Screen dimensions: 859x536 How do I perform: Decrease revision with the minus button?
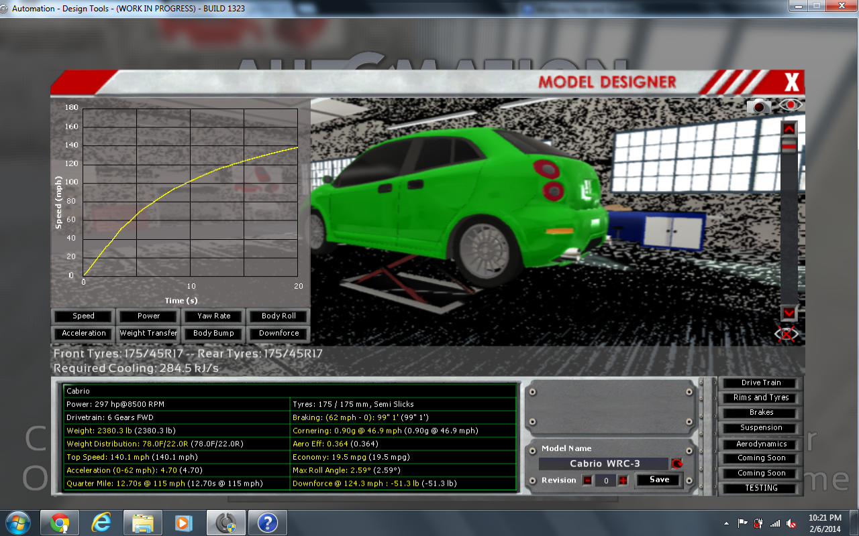587,480
